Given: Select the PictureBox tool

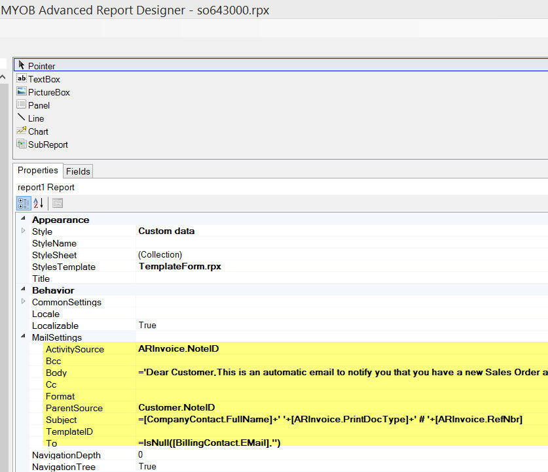Looking at the screenshot, I should (49, 92).
